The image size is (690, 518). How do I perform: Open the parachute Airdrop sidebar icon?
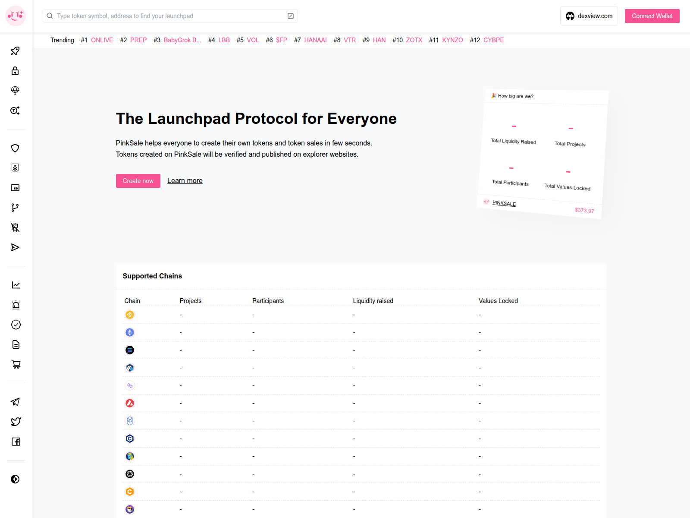click(x=15, y=91)
